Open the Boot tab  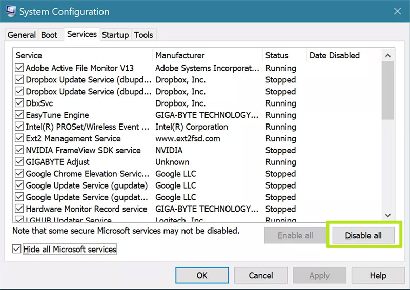coord(49,35)
